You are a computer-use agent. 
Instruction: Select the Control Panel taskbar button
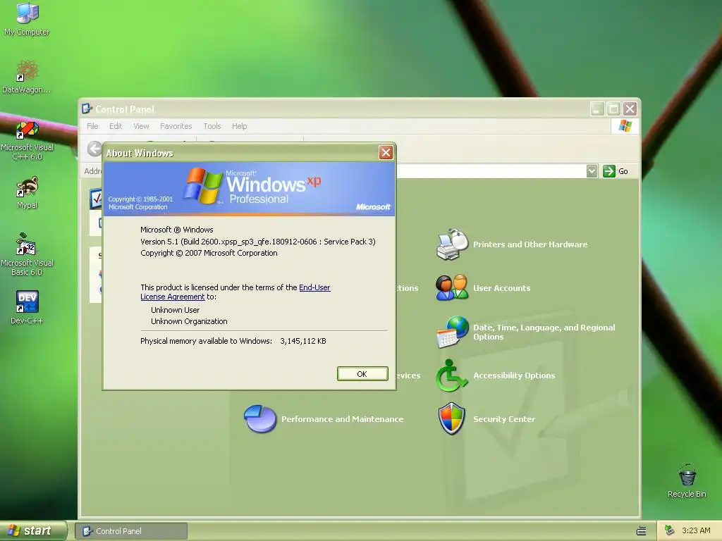131,531
